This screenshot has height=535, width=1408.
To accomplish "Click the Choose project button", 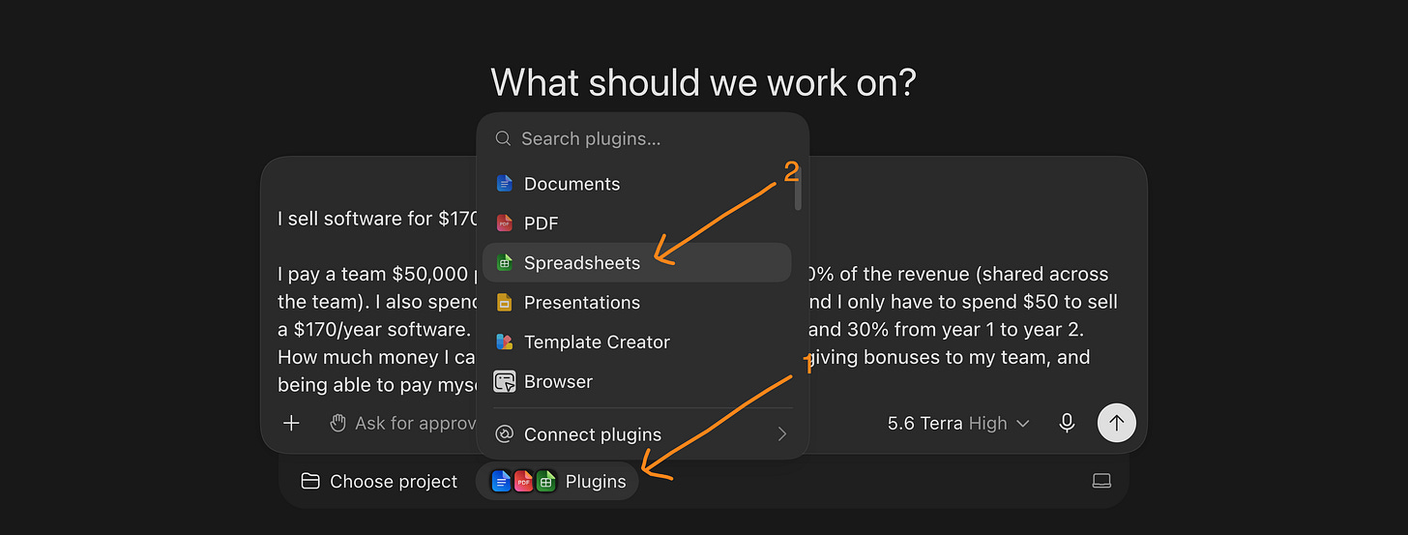I will click(x=379, y=481).
